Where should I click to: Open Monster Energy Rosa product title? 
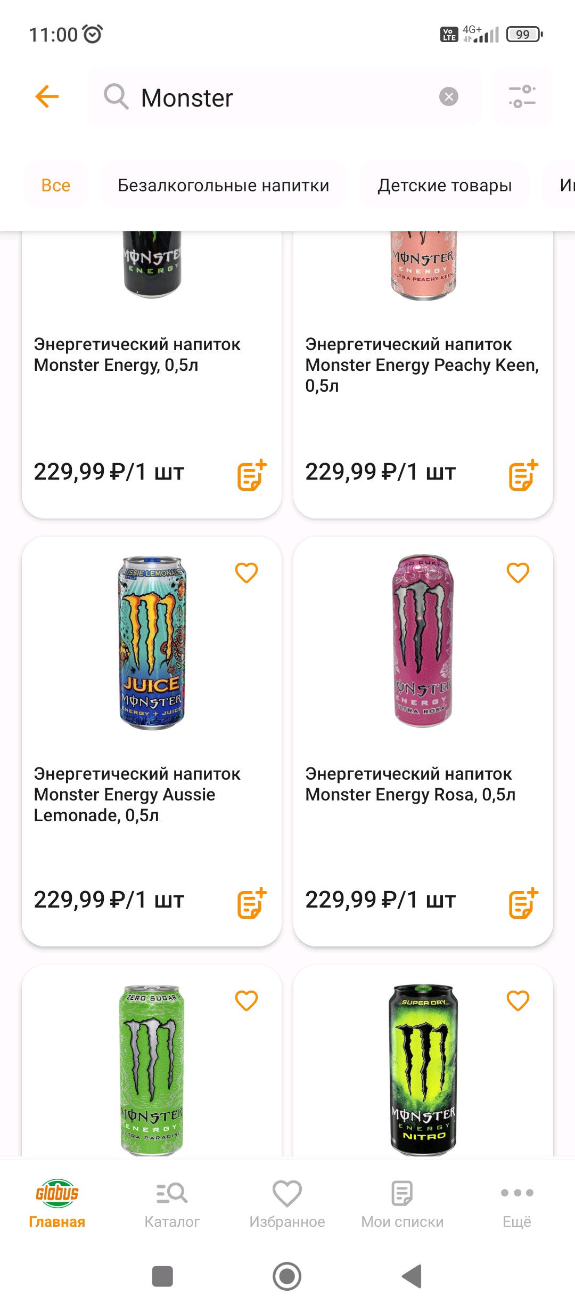click(x=410, y=784)
